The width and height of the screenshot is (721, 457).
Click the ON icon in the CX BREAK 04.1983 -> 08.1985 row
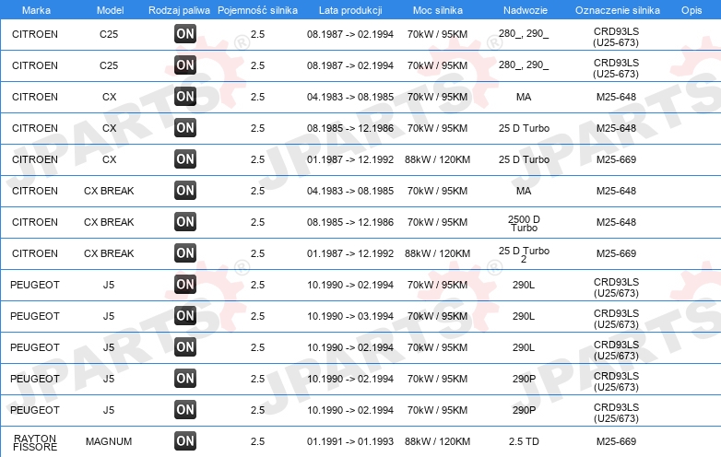185,190
